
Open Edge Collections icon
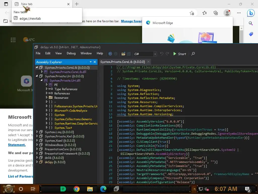tap(216, 13)
